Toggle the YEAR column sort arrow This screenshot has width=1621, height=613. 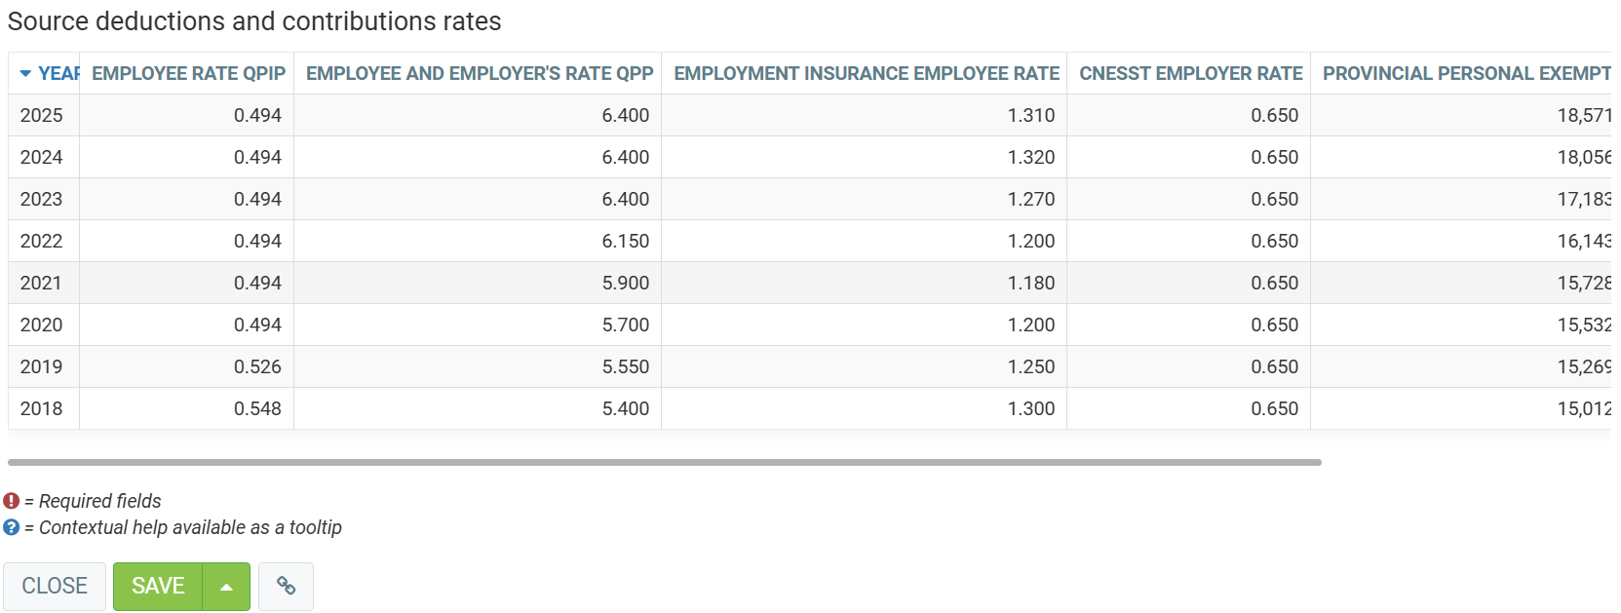[26, 74]
